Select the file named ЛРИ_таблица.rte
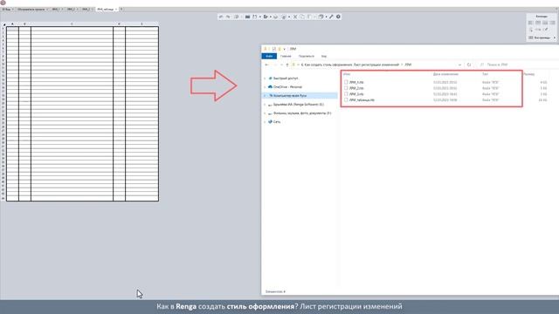 click(362, 100)
